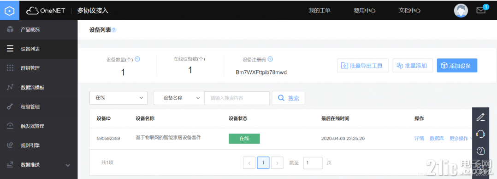
Task: Click the 最后在线时间 column header
Action: click(x=335, y=118)
